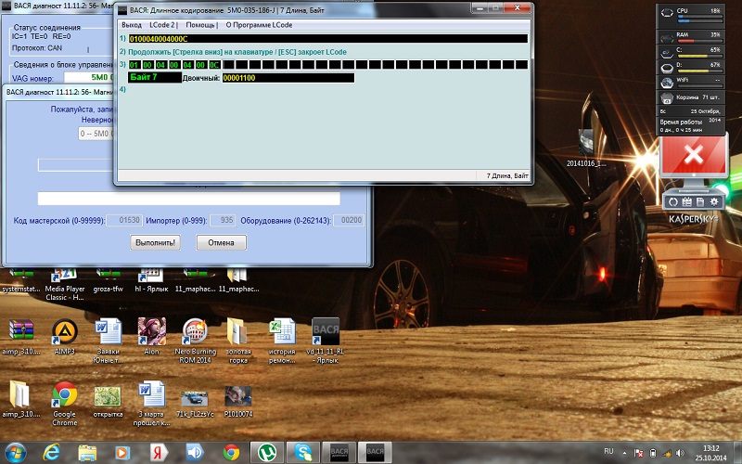Open Skype from the taskbar
Screen dimensions: 742x464
(301, 452)
